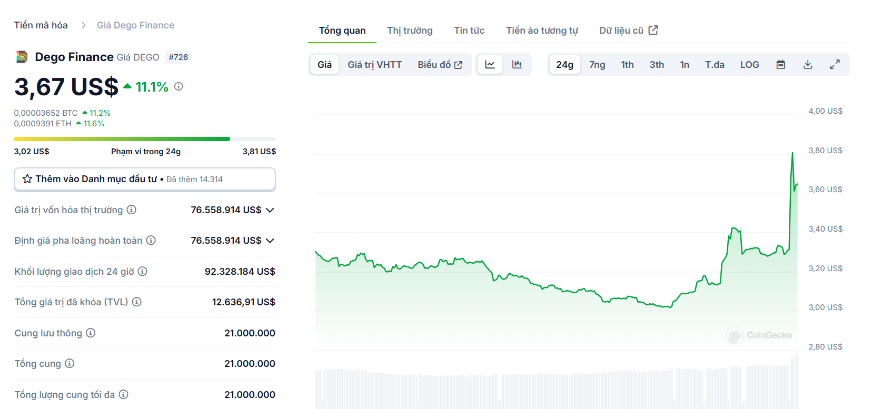
Task: Open the Tổng quan tab
Action: (342, 31)
